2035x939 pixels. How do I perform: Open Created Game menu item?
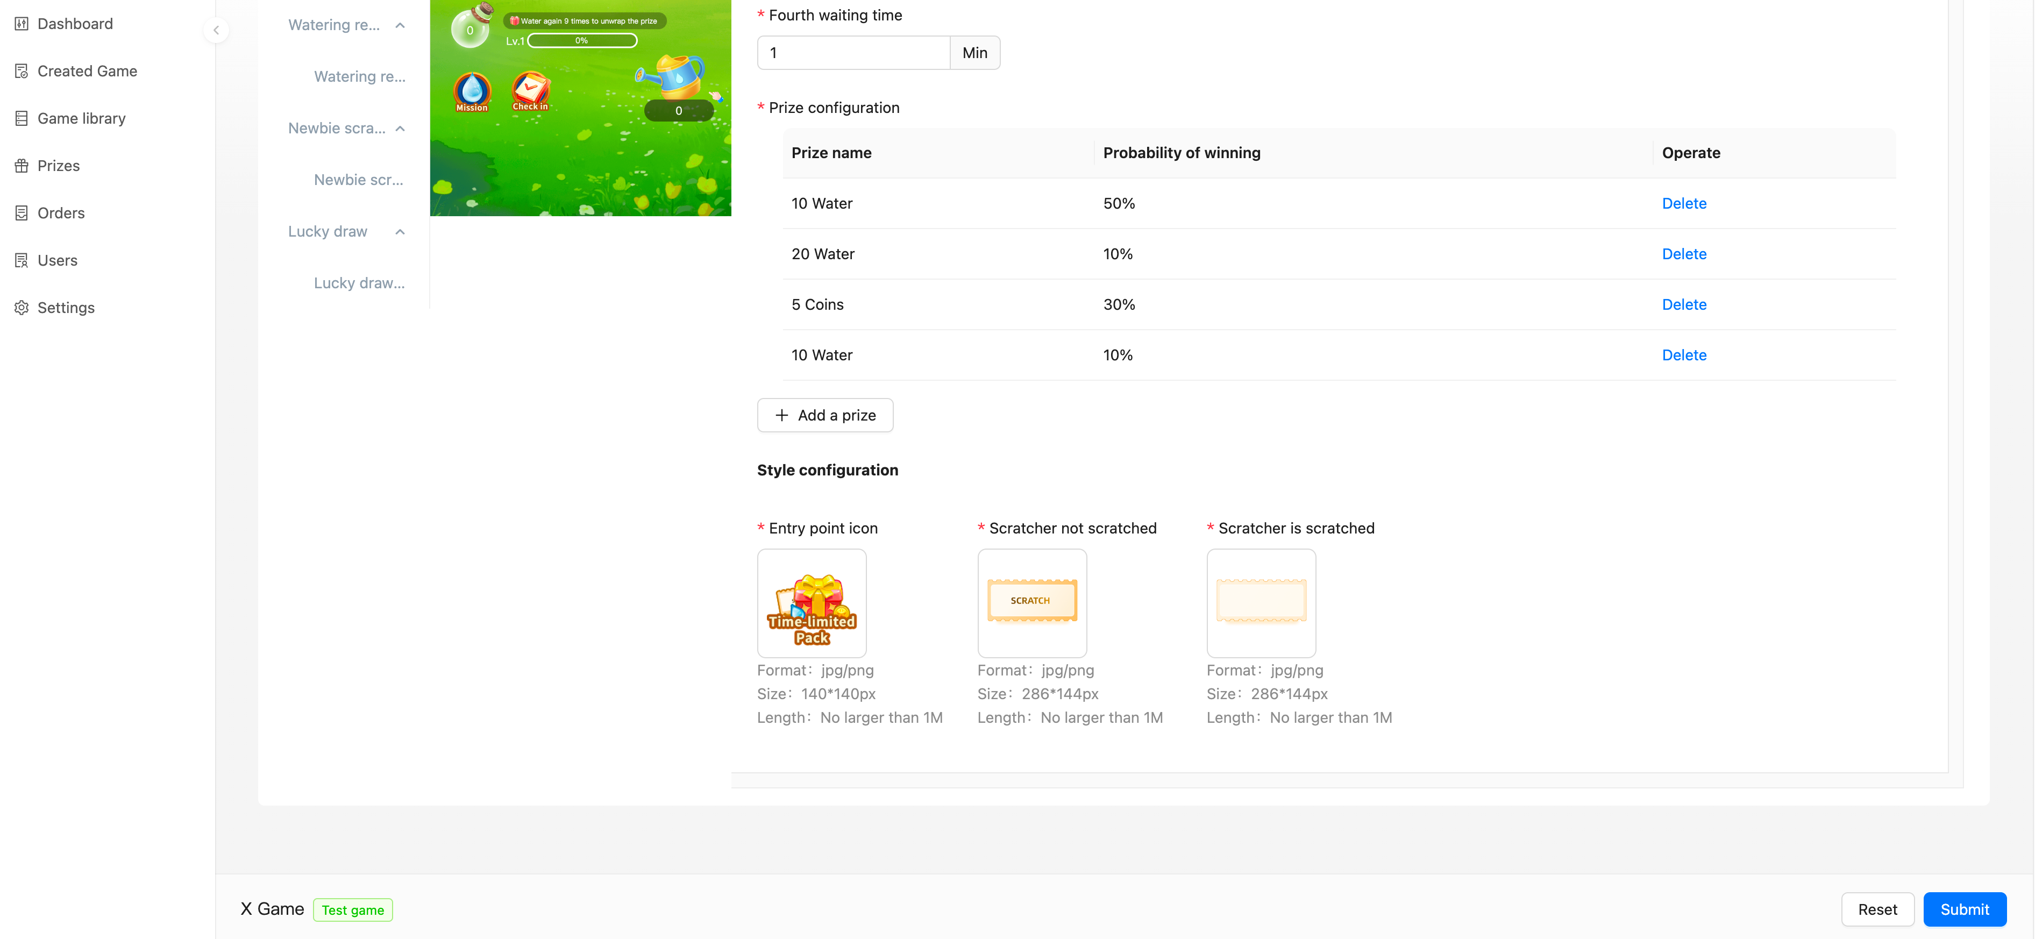(87, 71)
